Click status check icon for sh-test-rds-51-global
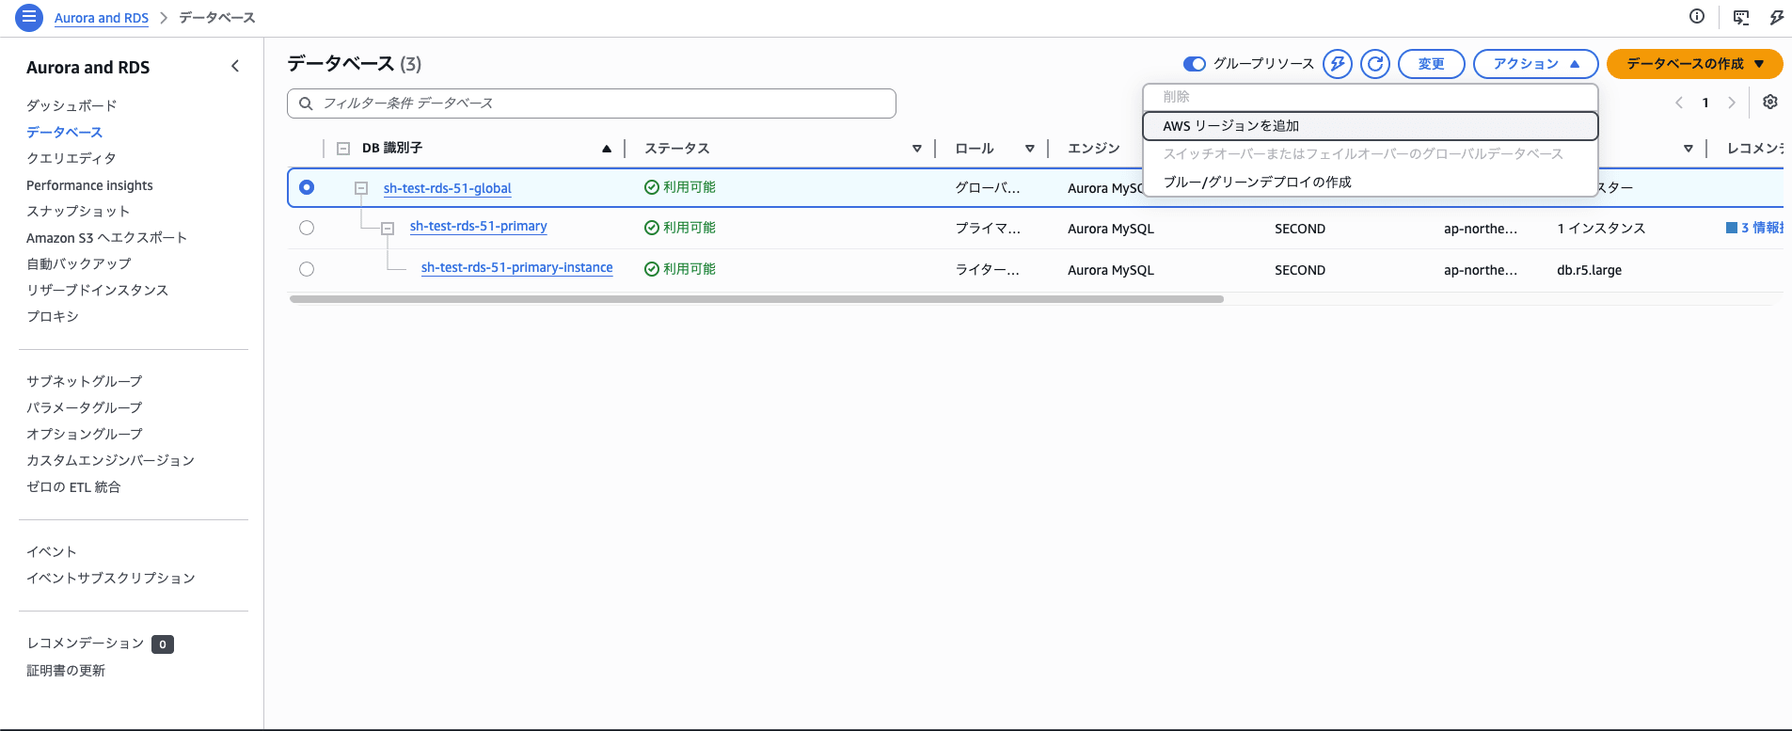1792x731 pixels. click(651, 187)
